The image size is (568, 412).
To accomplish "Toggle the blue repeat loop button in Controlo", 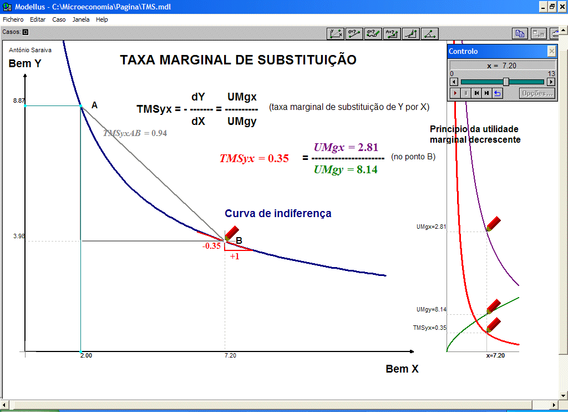I will coord(498,93).
